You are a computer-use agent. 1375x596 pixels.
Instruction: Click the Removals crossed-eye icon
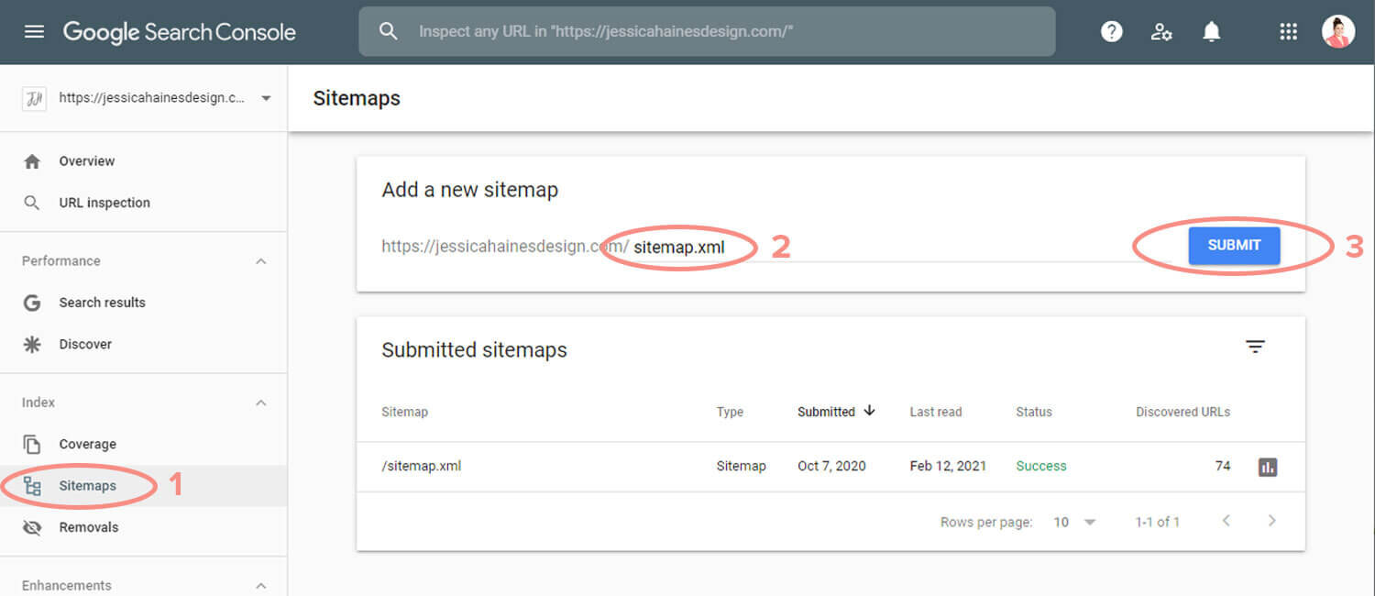pyautogui.click(x=32, y=527)
